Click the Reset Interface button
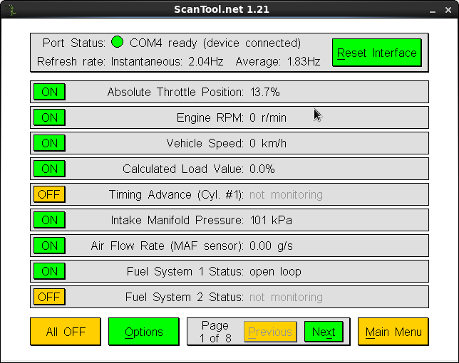The width and height of the screenshot is (459, 363). click(x=377, y=53)
